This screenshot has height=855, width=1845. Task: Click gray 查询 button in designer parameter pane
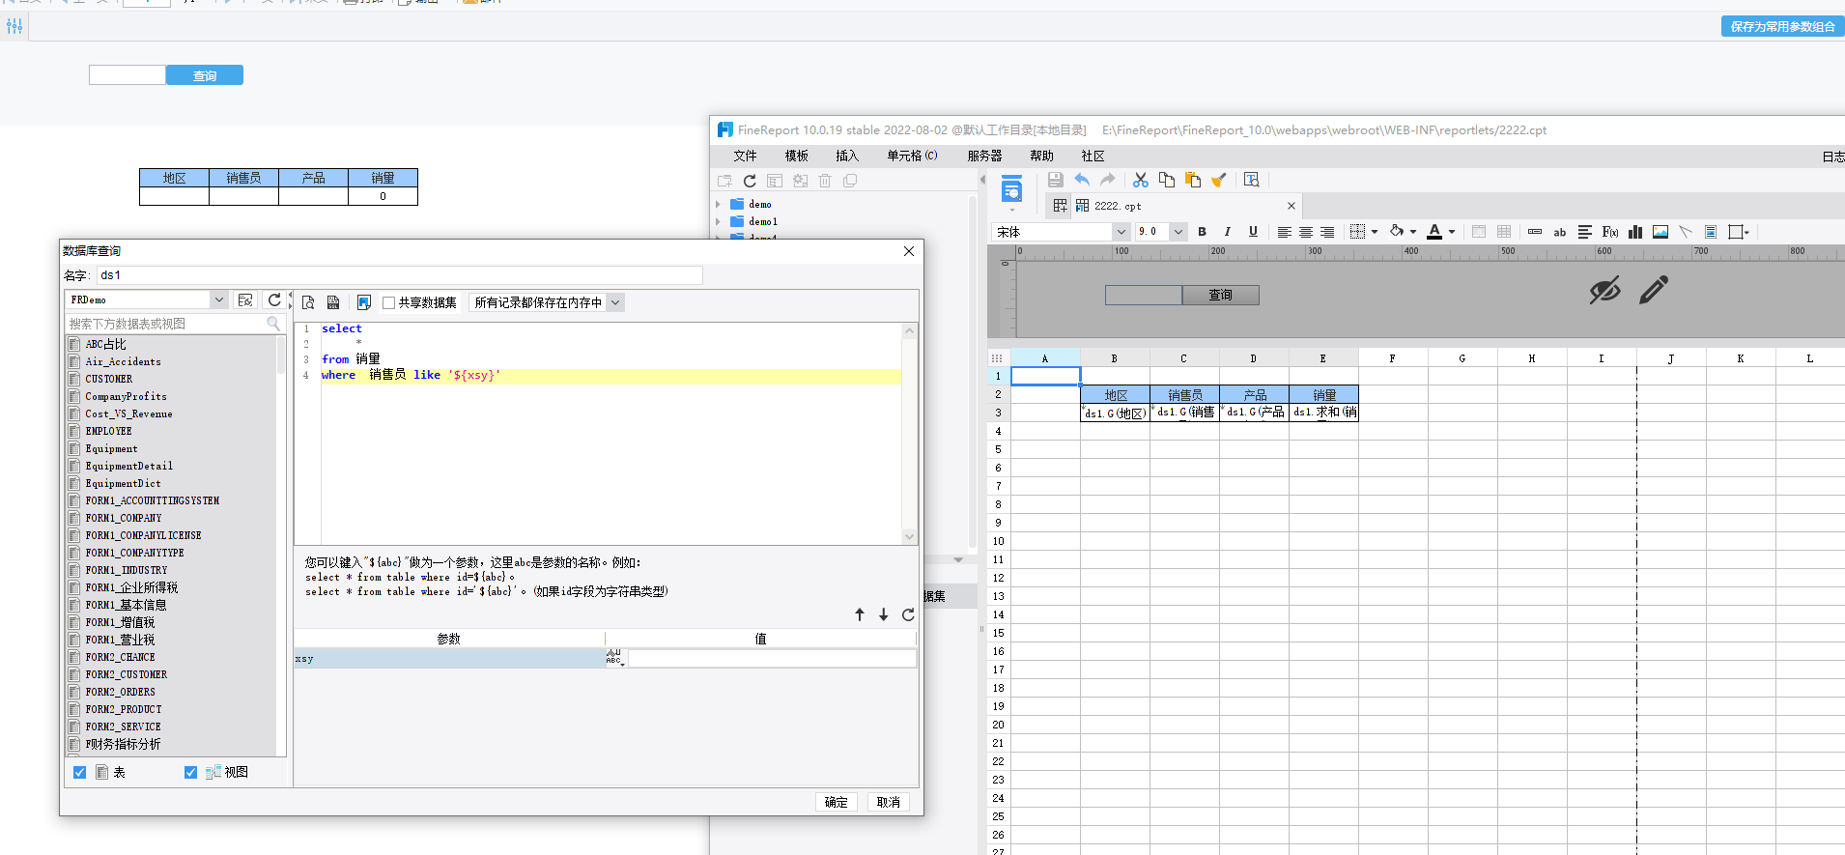[1221, 295]
